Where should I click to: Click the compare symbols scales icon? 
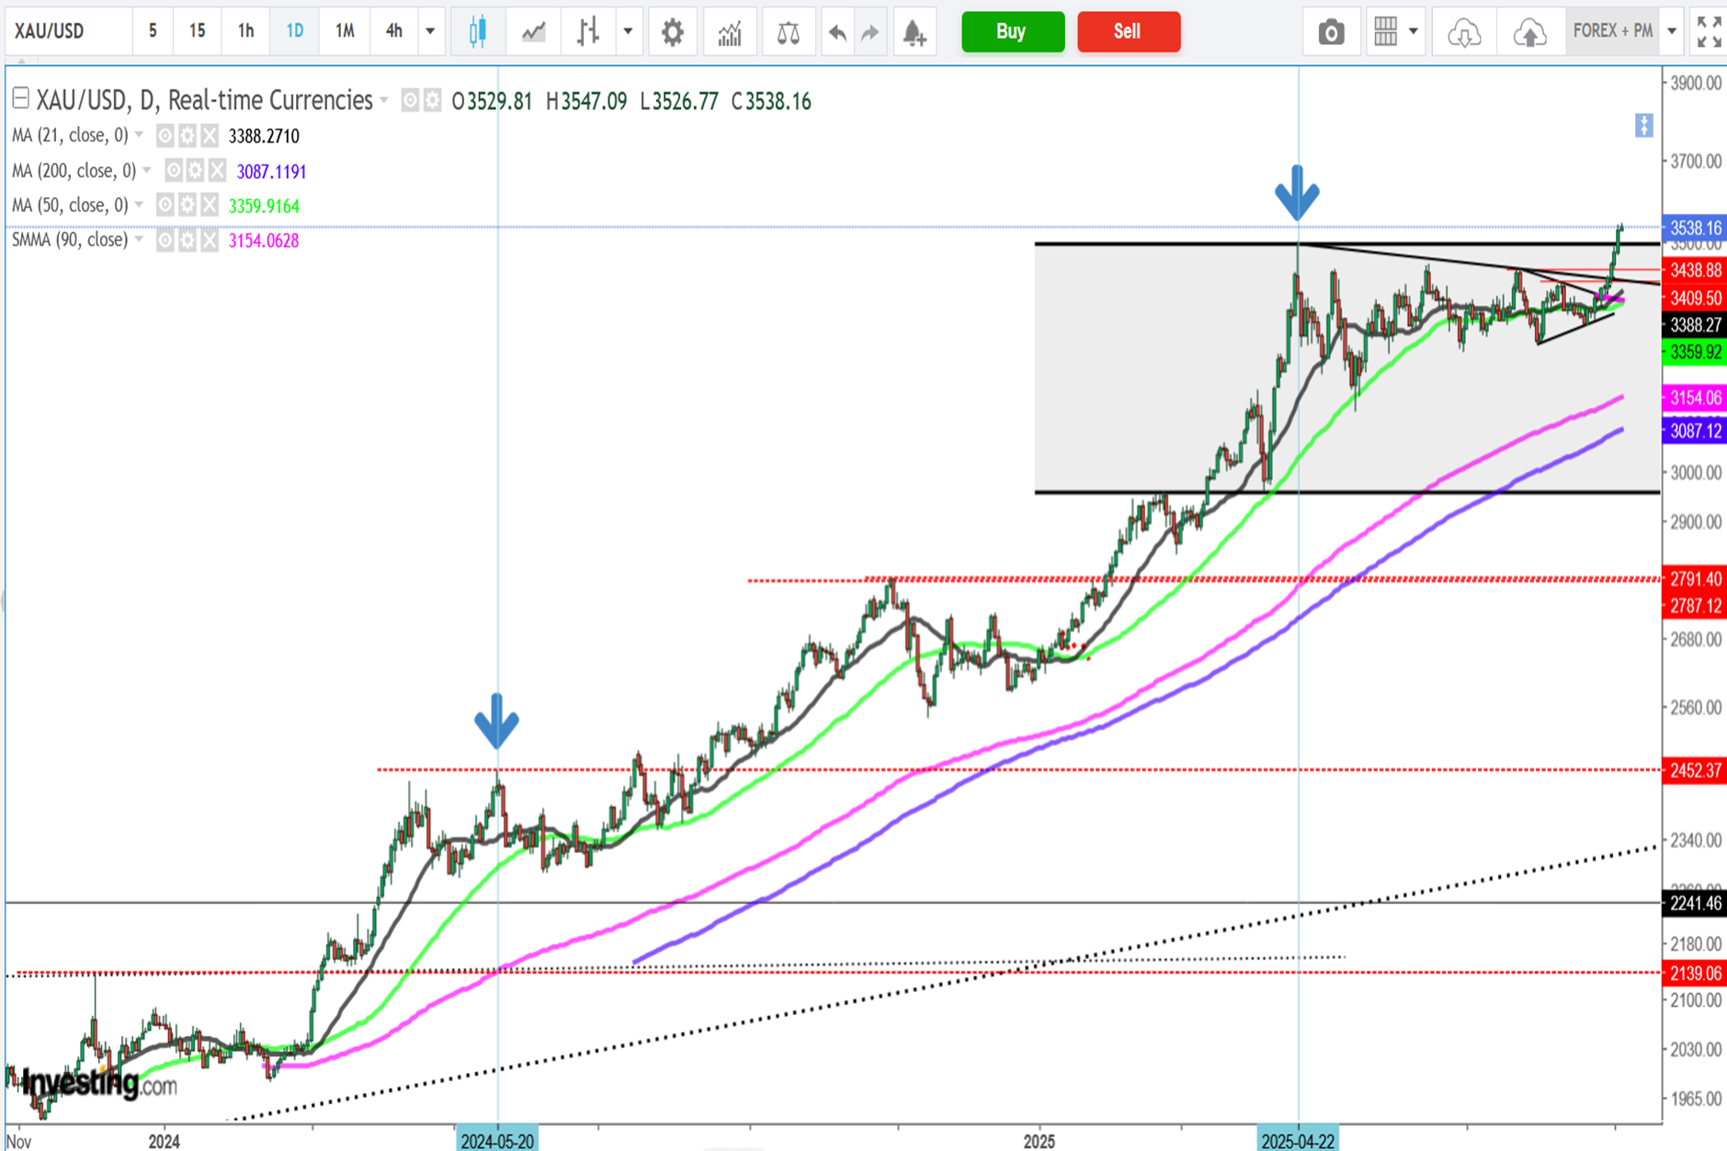[x=788, y=32]
